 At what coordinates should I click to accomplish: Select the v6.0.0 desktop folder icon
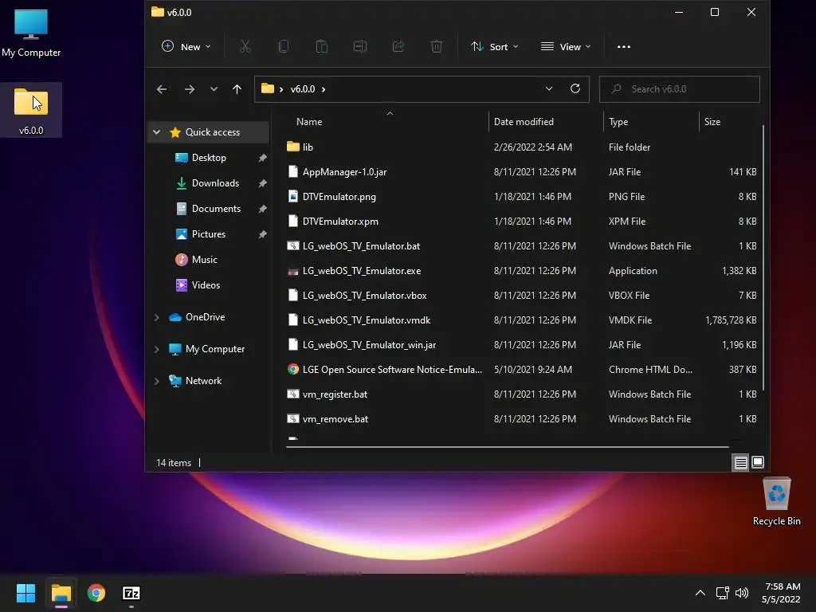pos(31,110)
